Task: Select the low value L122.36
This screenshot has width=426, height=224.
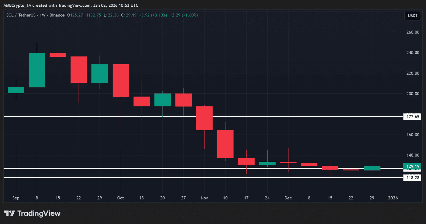Action: coord(111,15)
